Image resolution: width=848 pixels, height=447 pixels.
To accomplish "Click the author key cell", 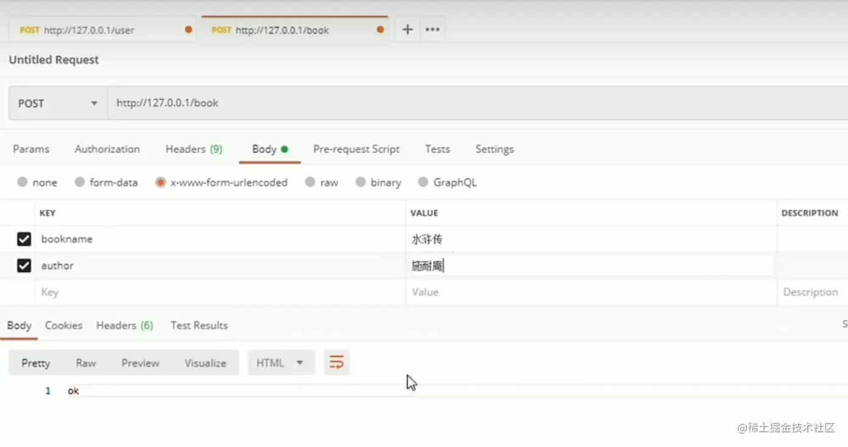I will [220, 266].
